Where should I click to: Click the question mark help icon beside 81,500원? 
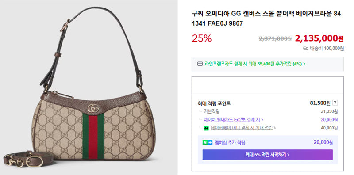click(x=335, y=103)
